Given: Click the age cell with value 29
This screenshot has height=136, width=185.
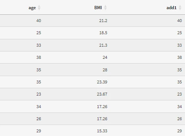Looking at the screenshot, I should tap(39, 131).
